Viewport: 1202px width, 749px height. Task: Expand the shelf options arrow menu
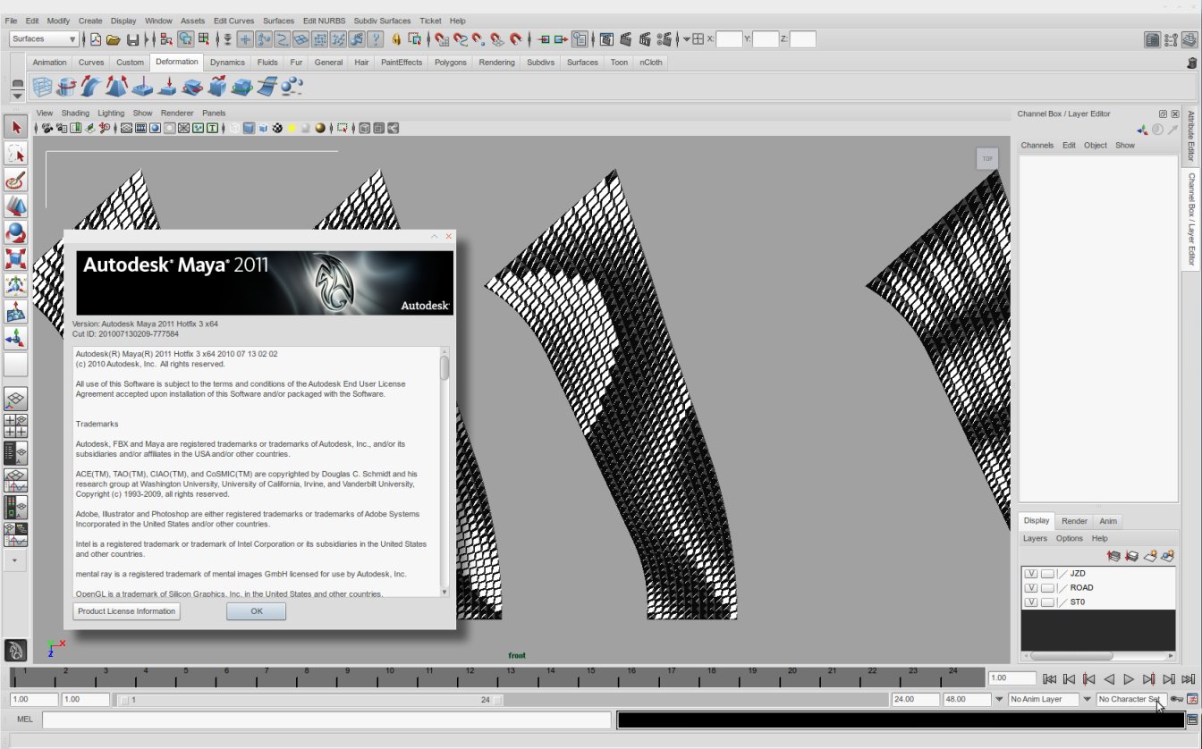[17, 96]
